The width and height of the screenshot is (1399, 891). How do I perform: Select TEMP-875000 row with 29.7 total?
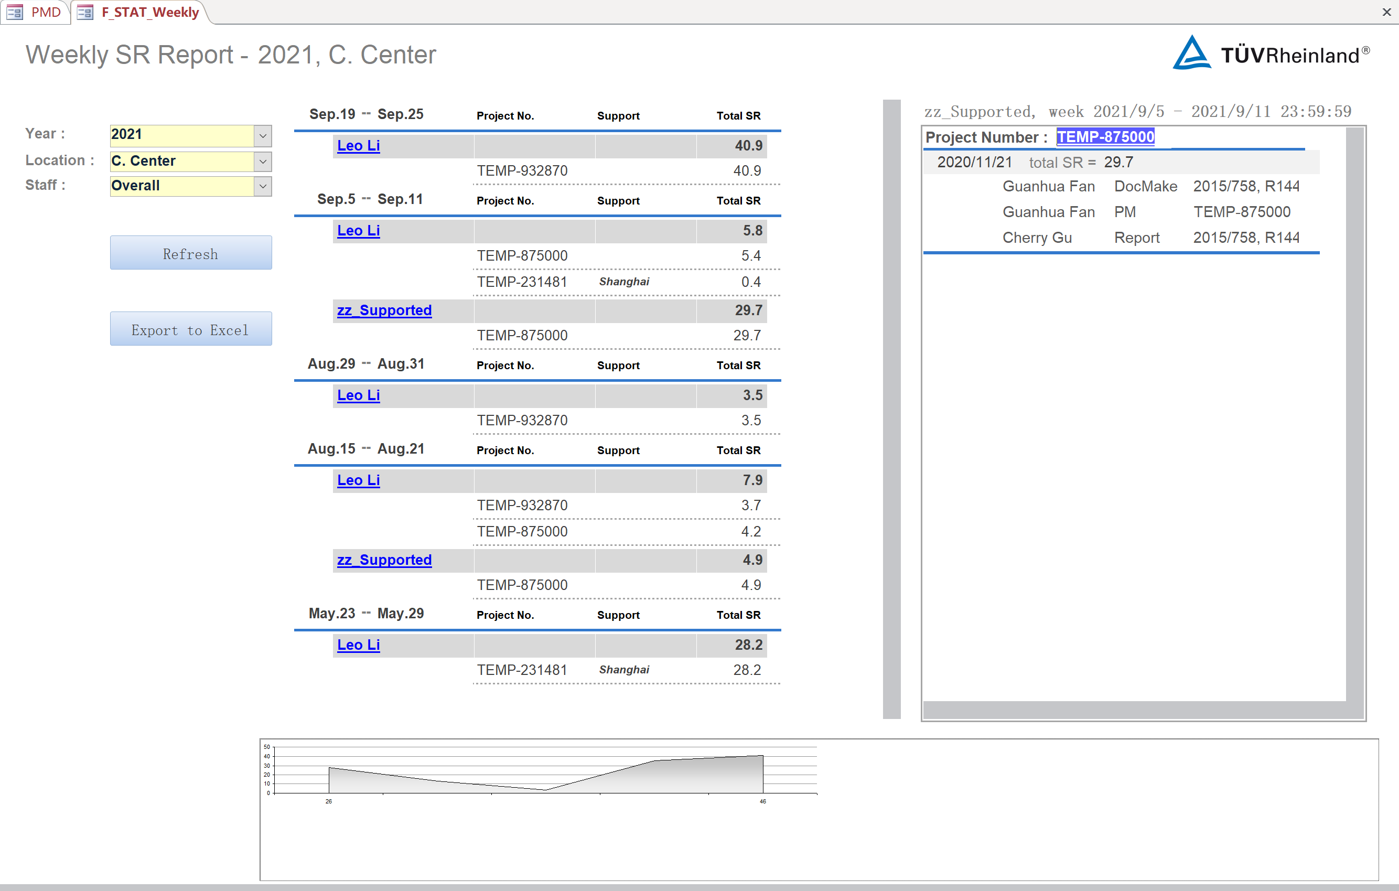(x=626, y=336)
